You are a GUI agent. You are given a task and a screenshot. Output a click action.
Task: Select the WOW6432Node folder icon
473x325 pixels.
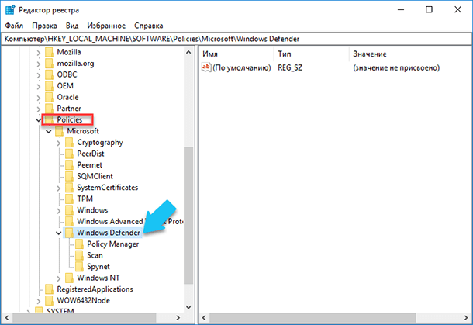coord(49,300)
